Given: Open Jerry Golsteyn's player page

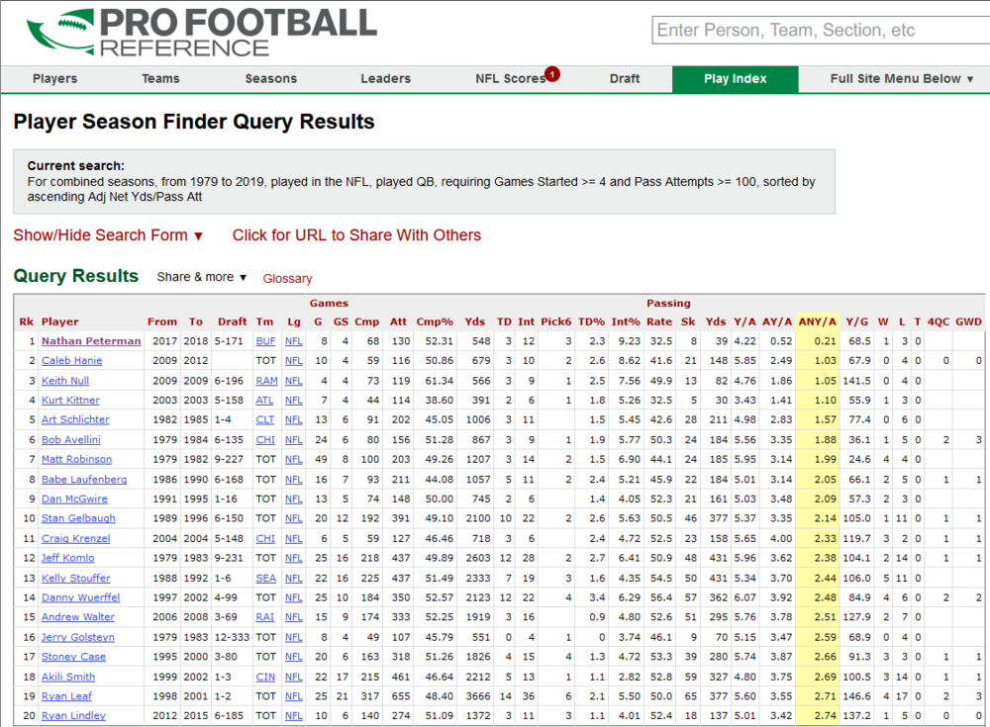Looking at the screenshot, I should click(x=77, y=637).
